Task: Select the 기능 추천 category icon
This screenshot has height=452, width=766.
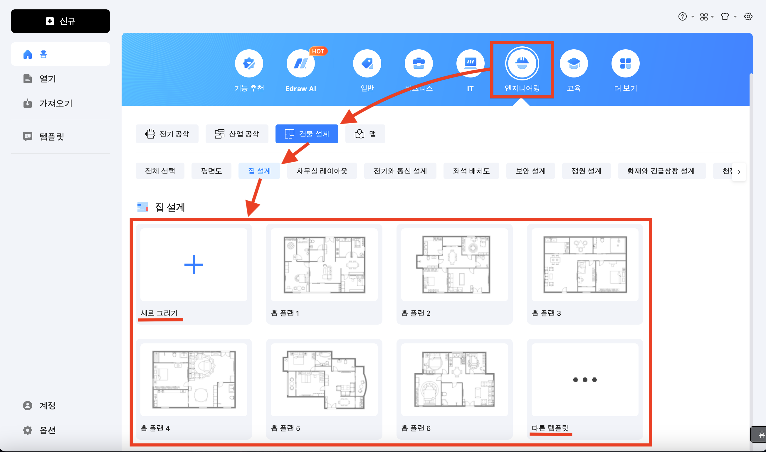Action: coord(249,63)
